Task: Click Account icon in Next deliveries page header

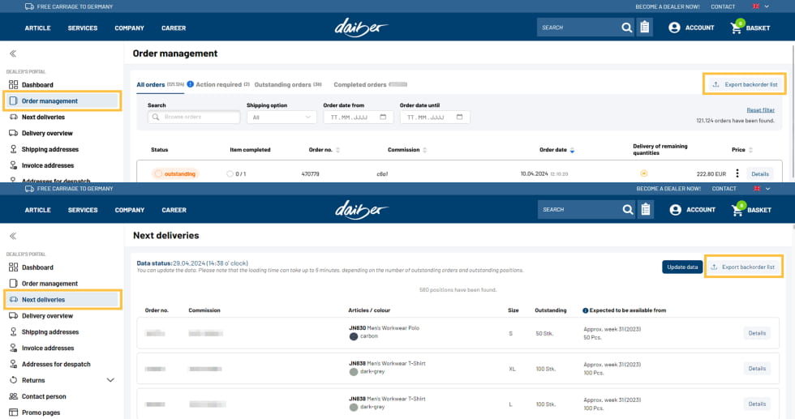Action: [x=675, y=210]
